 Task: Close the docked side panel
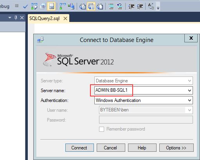[x=22, y=18]
